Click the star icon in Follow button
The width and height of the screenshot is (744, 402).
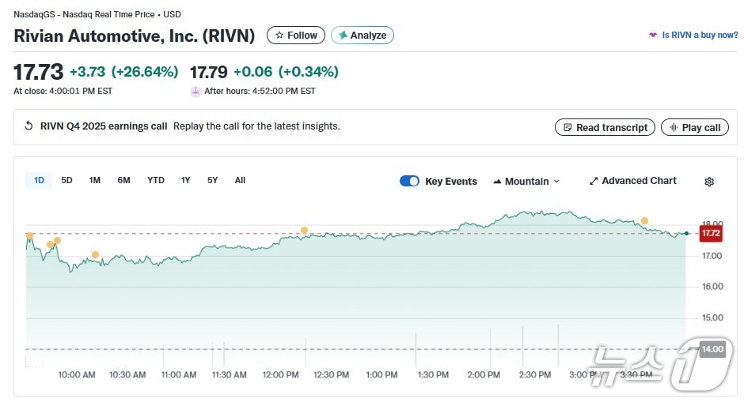[279, 36]
